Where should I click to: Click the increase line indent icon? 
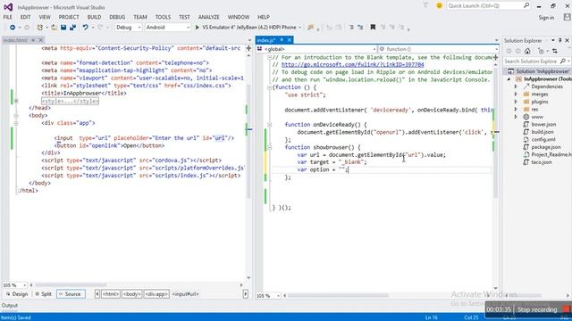click(339, 28)
